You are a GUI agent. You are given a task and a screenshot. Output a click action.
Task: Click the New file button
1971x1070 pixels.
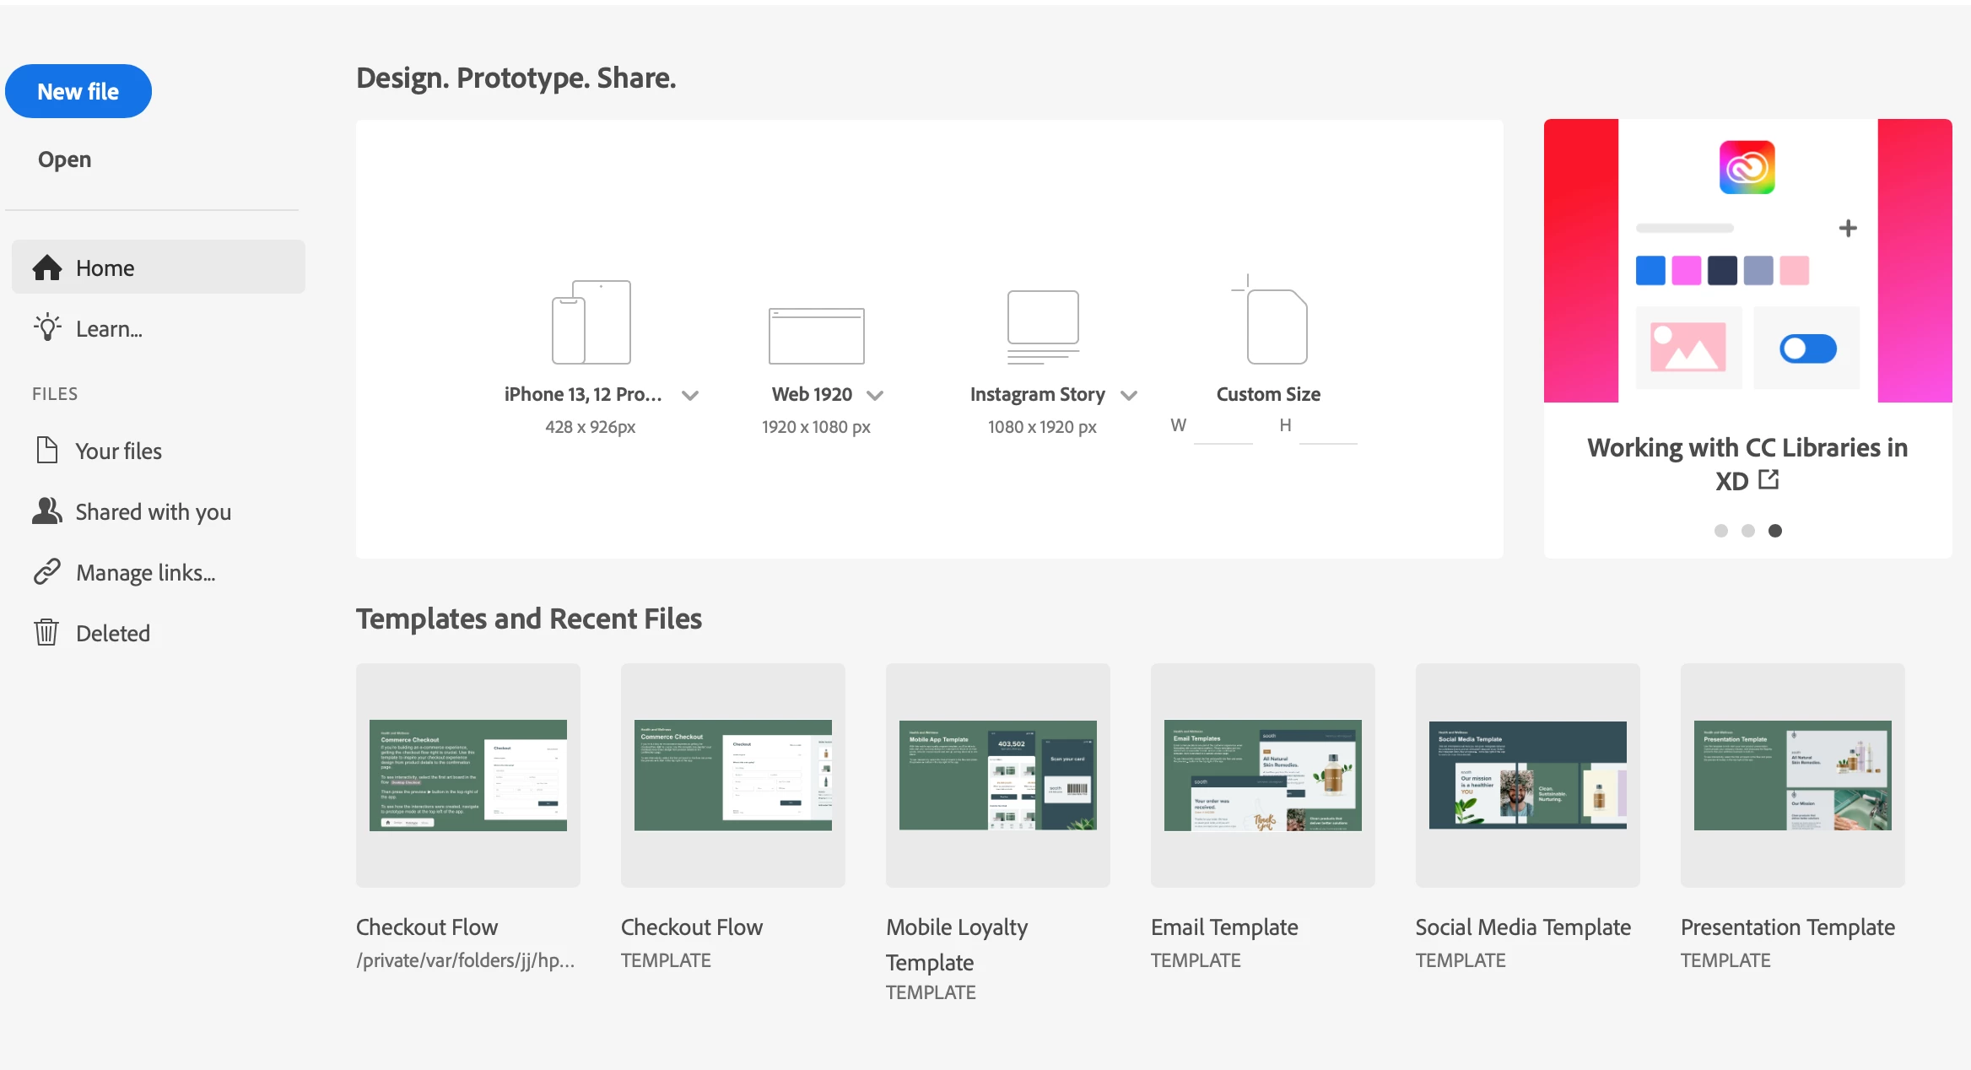78,91
